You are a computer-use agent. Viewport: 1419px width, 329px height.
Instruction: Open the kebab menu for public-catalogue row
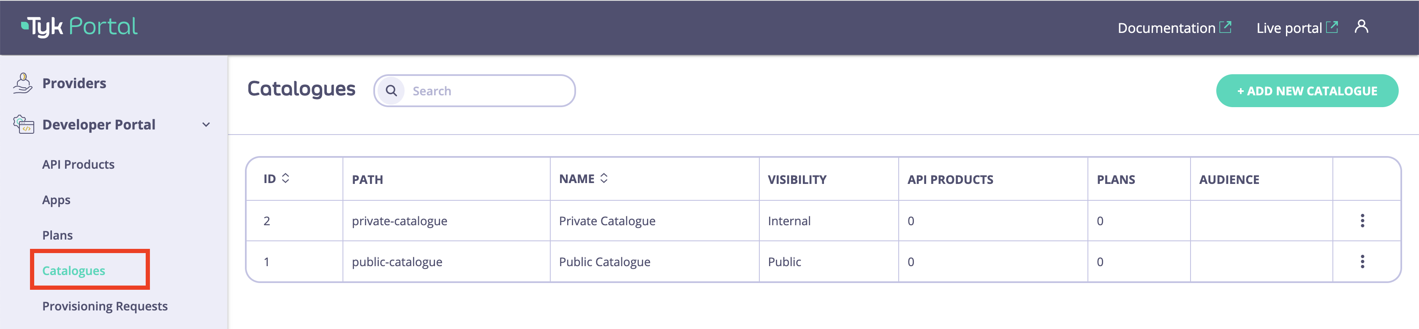pyautogui.click(x=1363, y=262)
